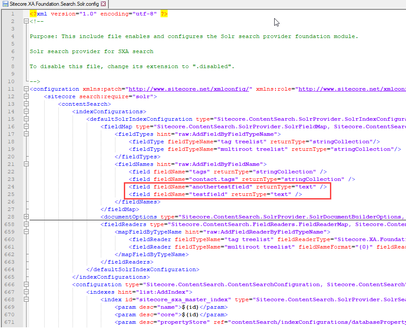Screen dimensions: 406x330
Task: Click the ".disabled" comment text on line 8
Action: [x=212, y=66]
